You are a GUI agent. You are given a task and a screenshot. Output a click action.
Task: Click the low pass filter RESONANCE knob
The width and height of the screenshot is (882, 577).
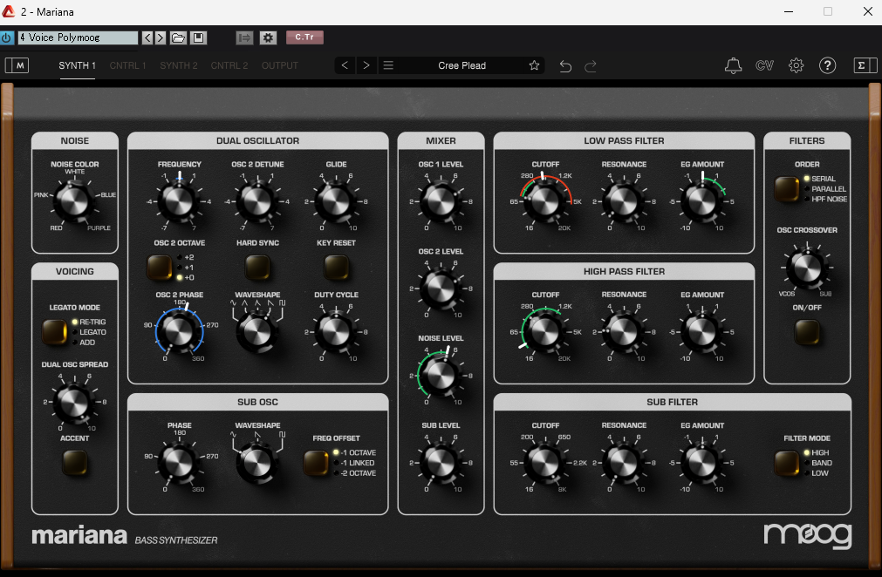coord(623,201)
